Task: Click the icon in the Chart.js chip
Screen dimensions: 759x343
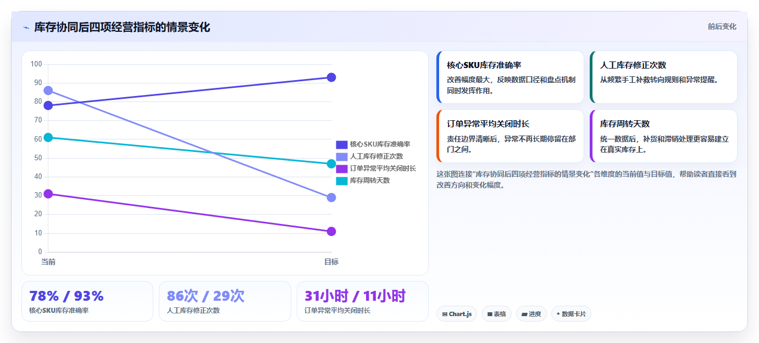Action: coord(445,314)
